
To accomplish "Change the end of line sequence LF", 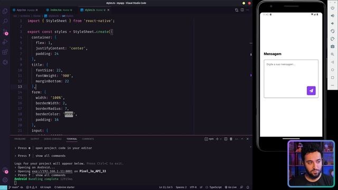I will point(201,187).
